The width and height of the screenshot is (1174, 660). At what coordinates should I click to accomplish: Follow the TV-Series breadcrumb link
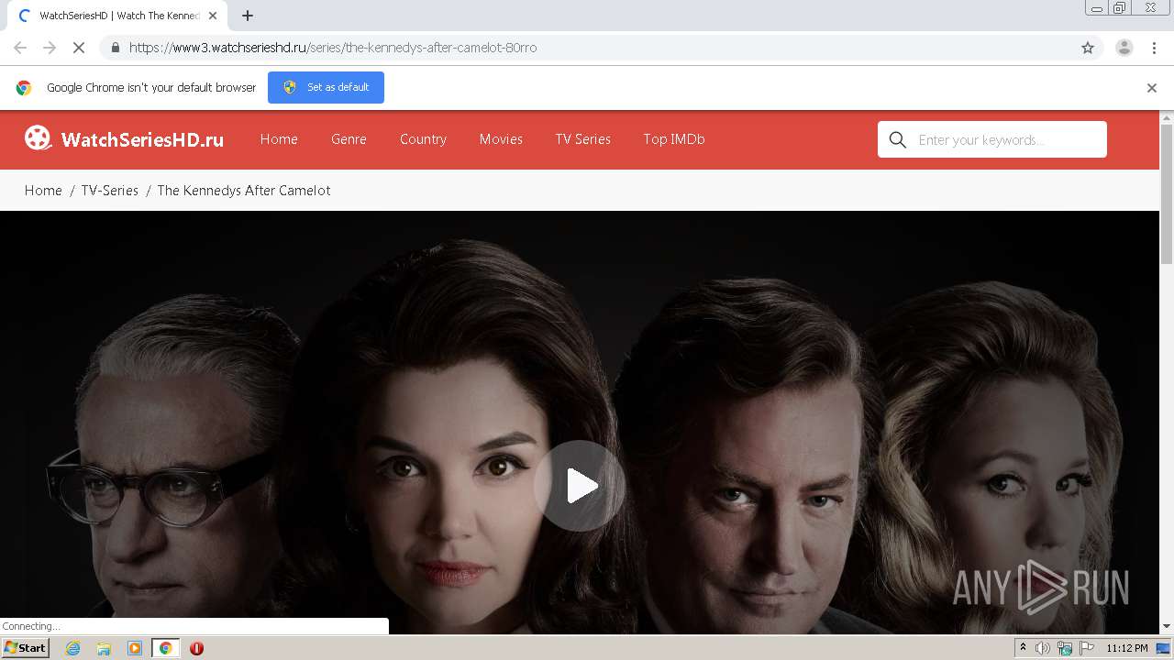click(x=109, y=191)
